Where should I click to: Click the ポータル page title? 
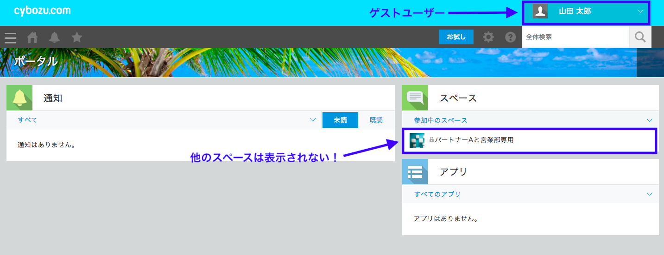(36, 61)
